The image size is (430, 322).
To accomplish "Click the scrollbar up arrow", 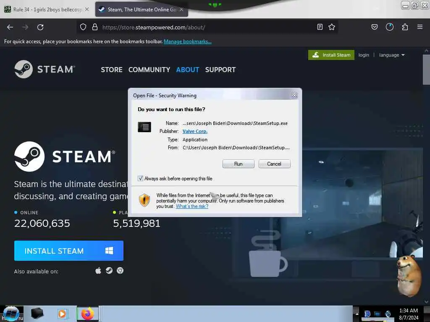I will point(426,51).
